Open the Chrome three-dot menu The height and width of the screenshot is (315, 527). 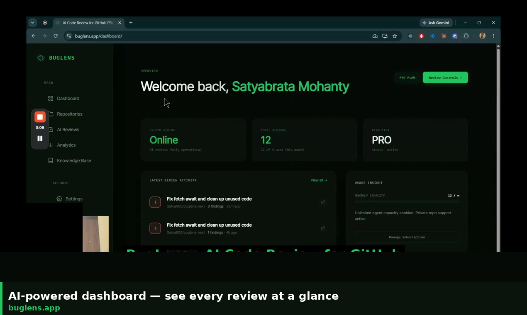[493, 36]
